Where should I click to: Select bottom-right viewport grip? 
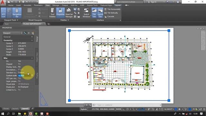(x=169, y=101)
